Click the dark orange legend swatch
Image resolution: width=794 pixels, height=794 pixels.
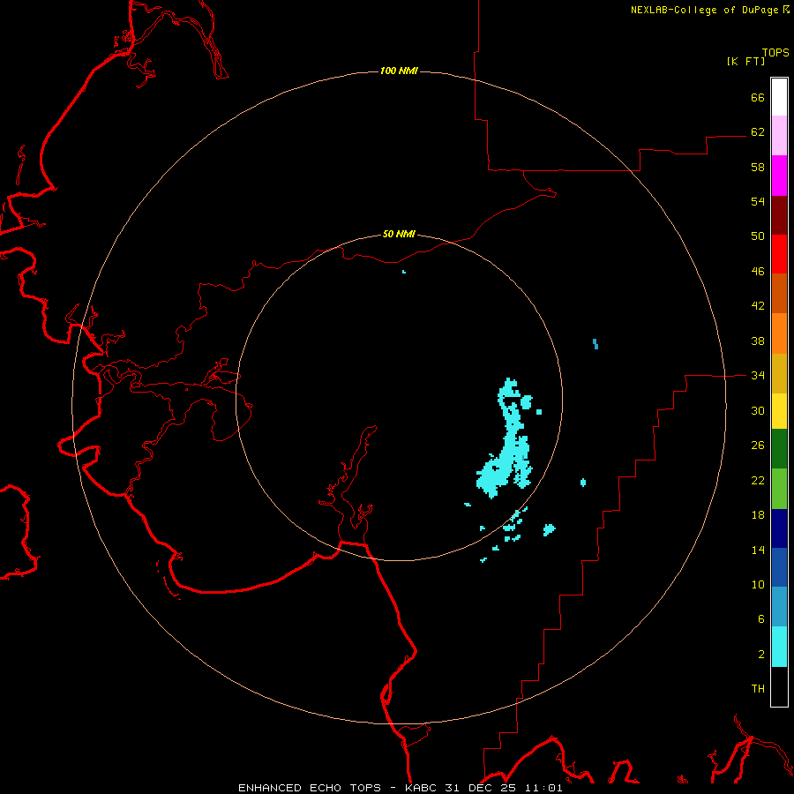click(x=779, y=293)
